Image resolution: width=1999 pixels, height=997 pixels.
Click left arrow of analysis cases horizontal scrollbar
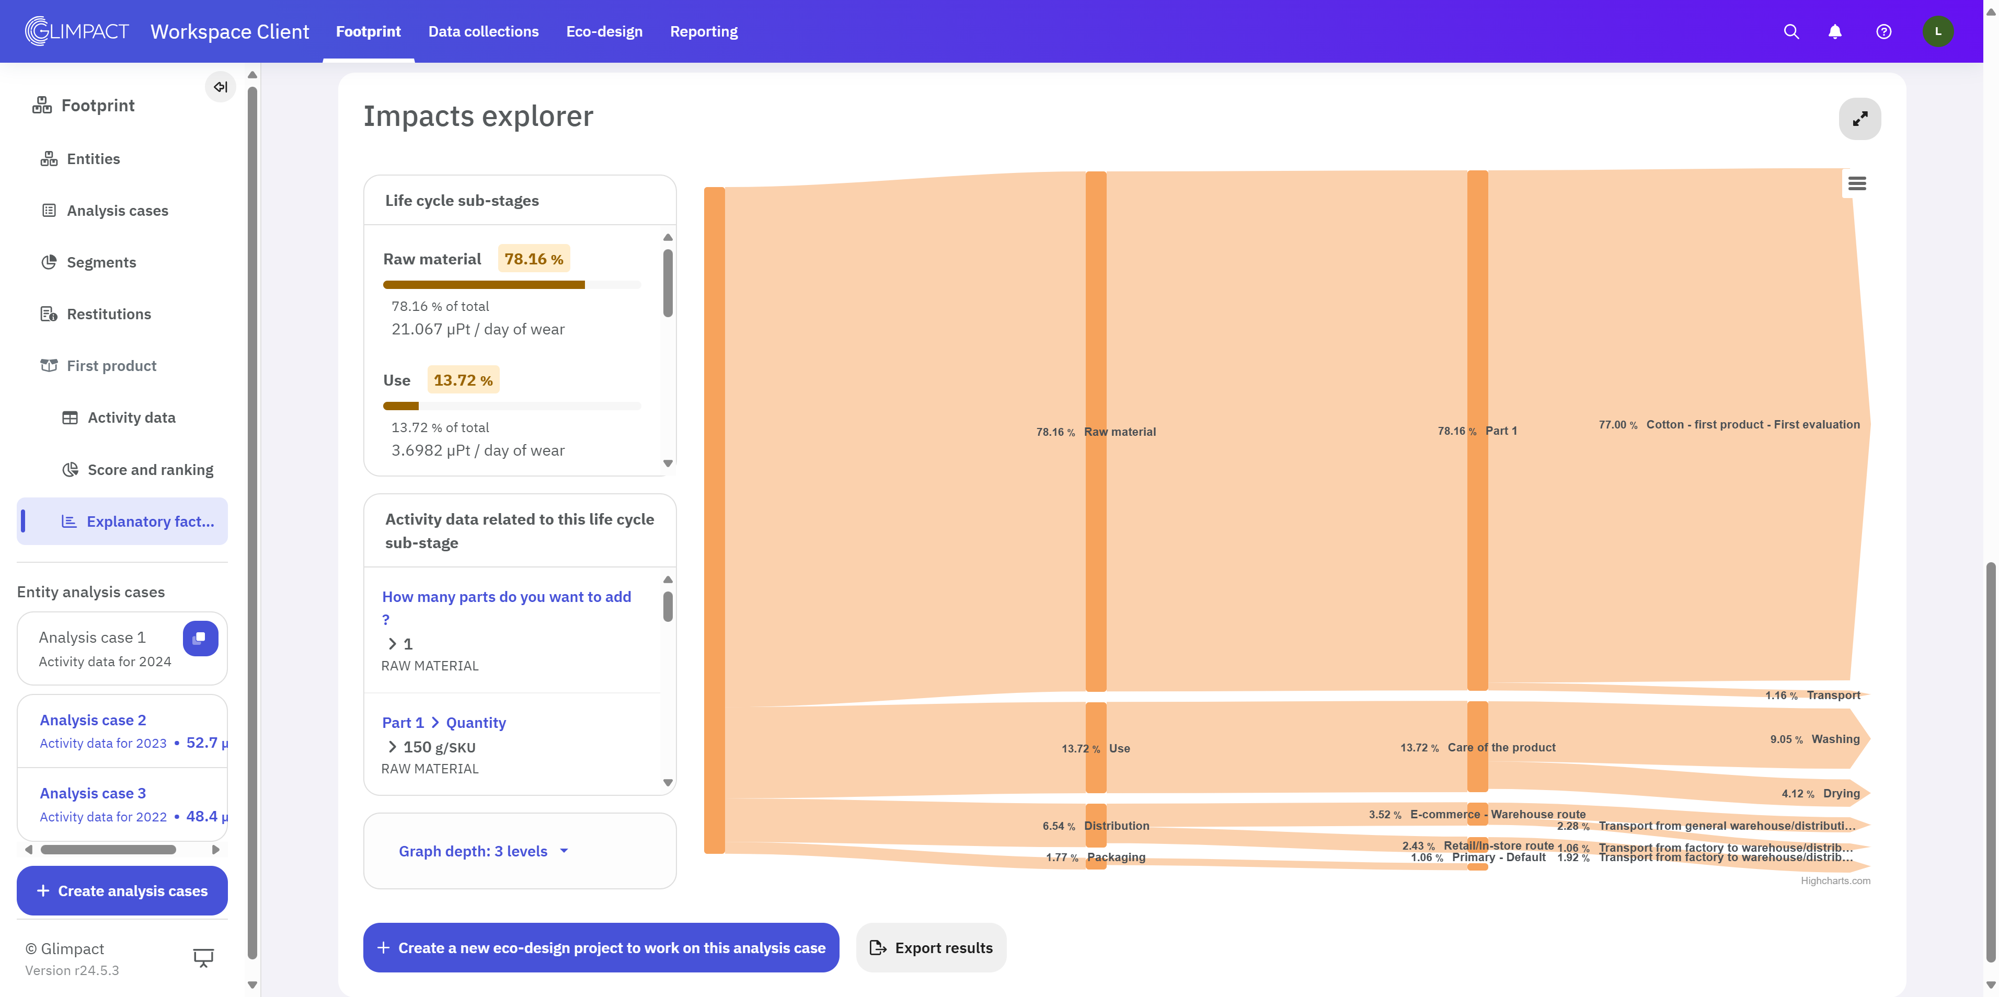pyautogui.click(x=29, y=850)
